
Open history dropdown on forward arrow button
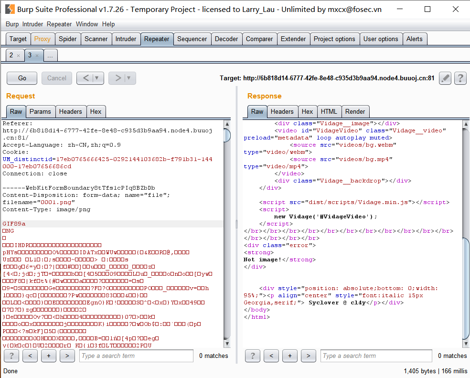pyautogui.click(x=128, y=78)
